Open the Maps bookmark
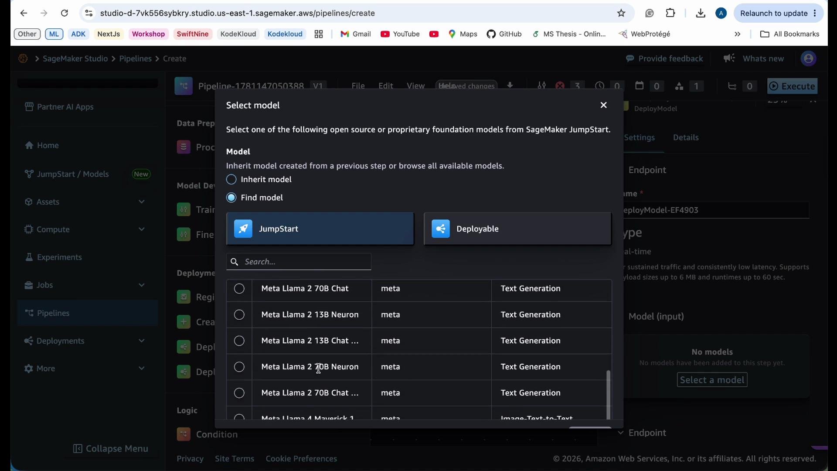 [463, 34]
